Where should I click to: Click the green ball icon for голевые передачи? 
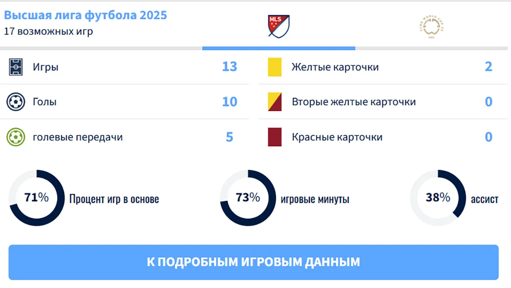pos(16,137)
